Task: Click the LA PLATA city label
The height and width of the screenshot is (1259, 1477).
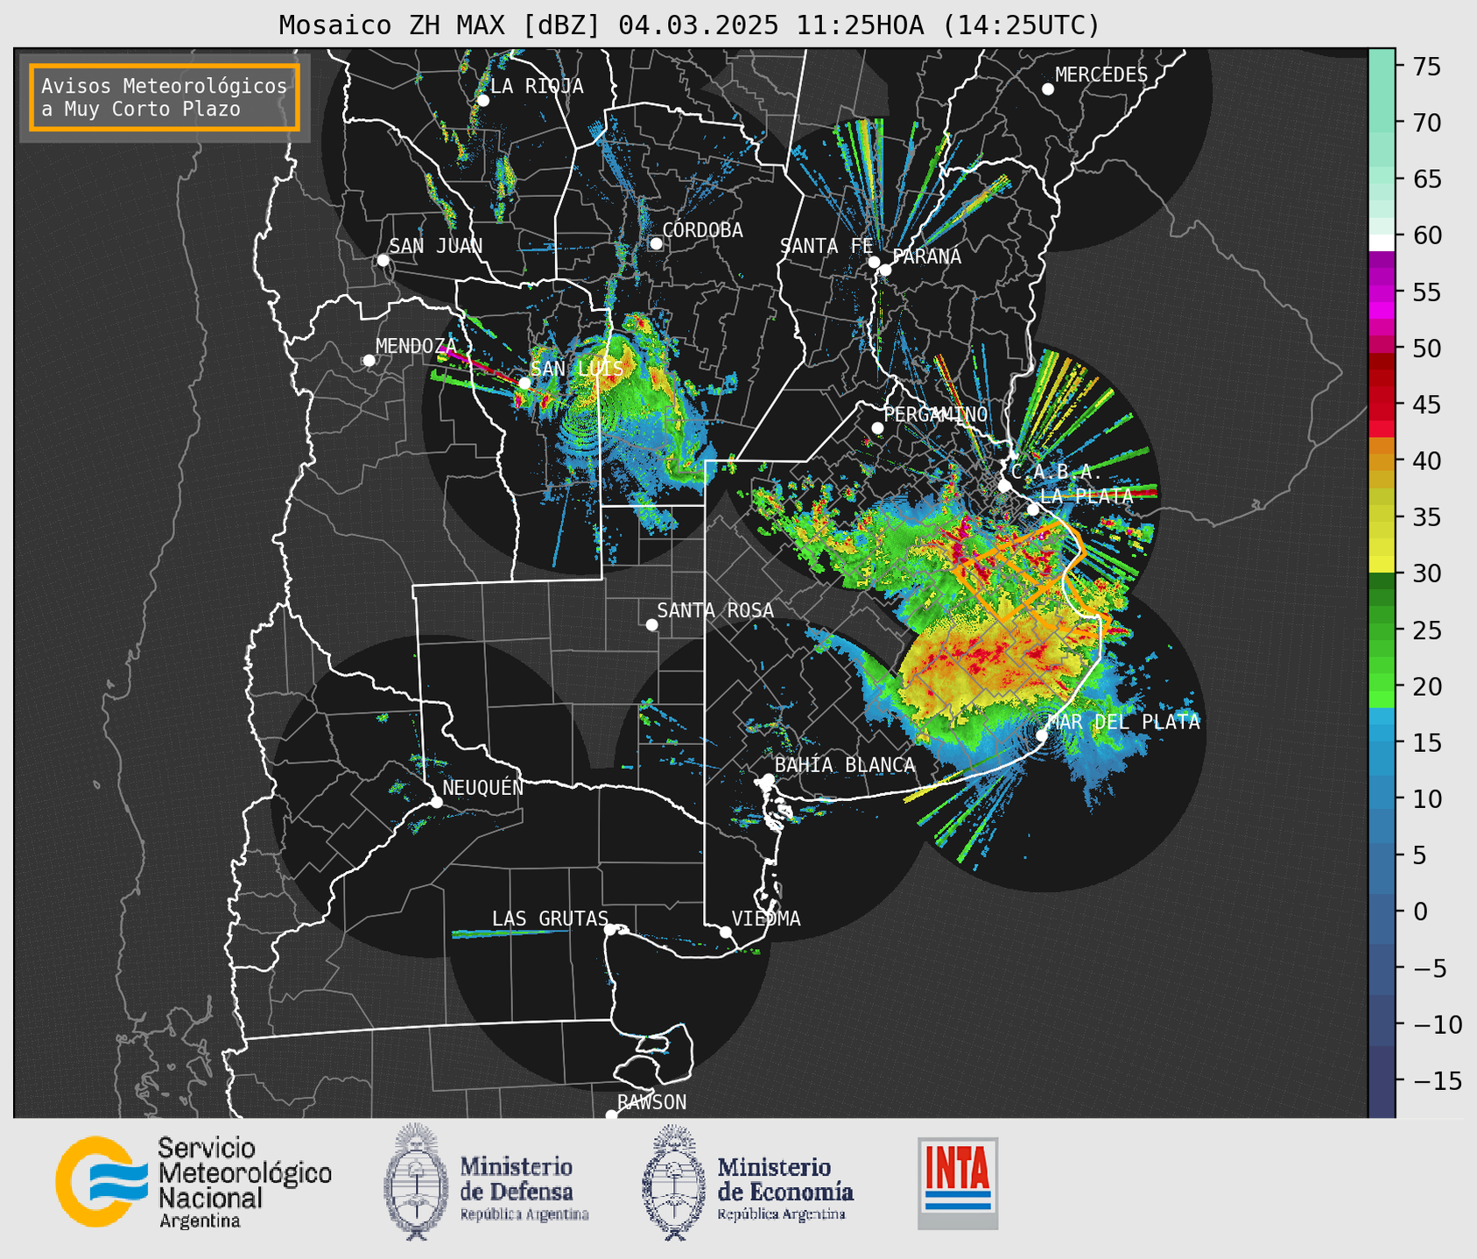Action: point(1087,496)
